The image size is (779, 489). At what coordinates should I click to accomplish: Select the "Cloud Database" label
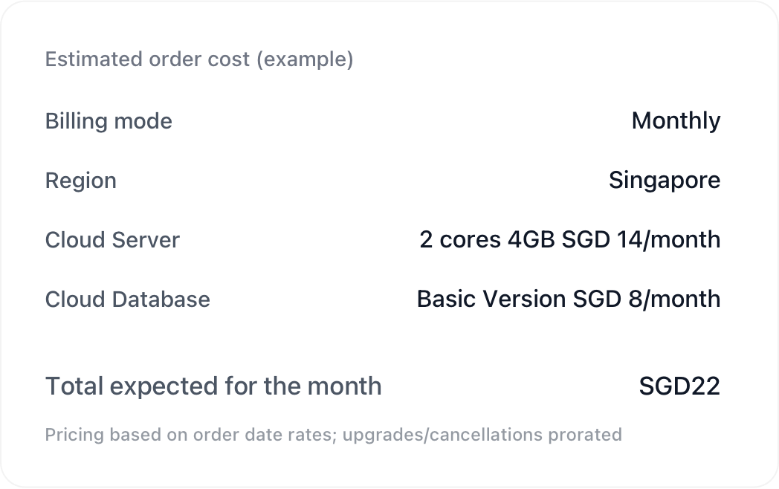coord(127,299)
